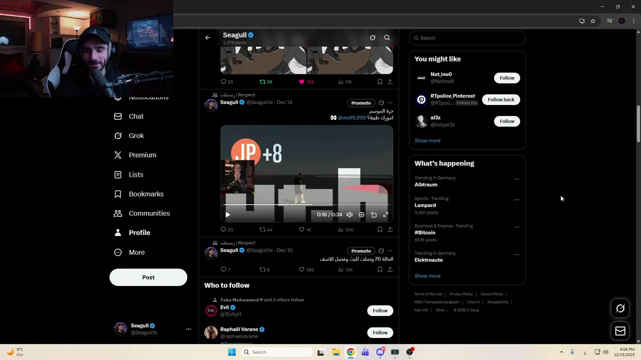Open options for the #Bitcoin trend
Screen dimensions: 641x360
517,227
